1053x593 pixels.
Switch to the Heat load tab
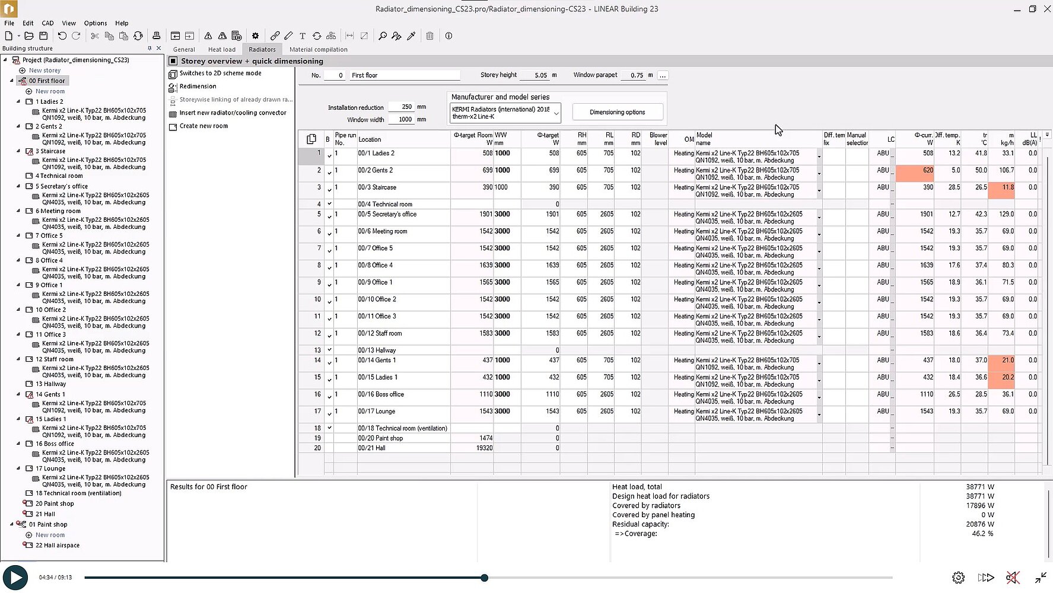[x=222, y=50]
